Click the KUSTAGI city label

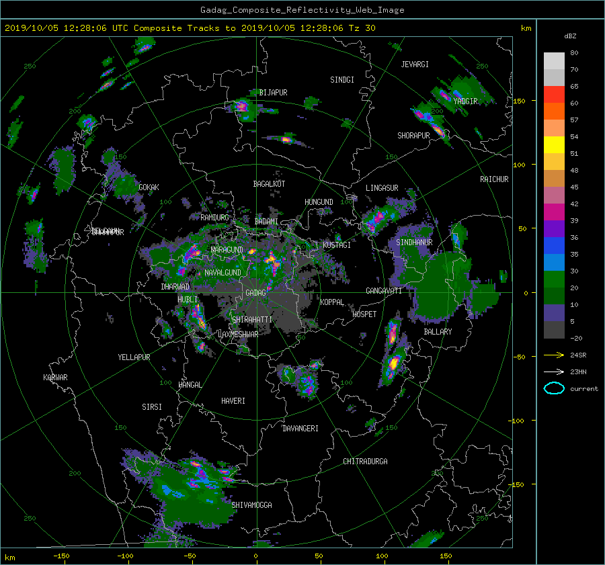[x=337, y=245]
